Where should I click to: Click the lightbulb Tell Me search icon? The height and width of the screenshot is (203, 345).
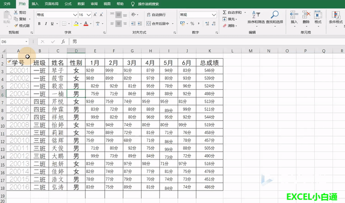click(132, 4)
